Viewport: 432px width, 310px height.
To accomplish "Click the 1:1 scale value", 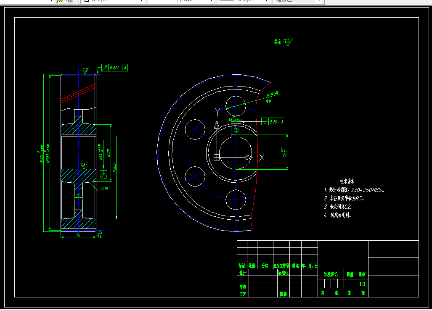I will point(362,284).
